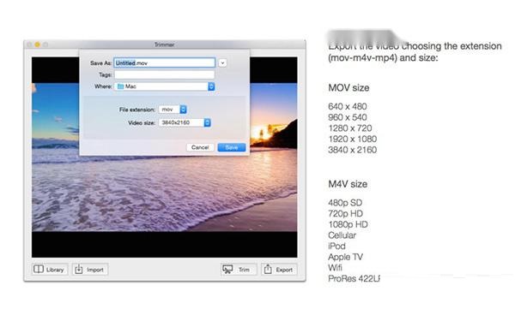Click the 'ProRes 422' text
515x321 pixels.
coord(354,279)
